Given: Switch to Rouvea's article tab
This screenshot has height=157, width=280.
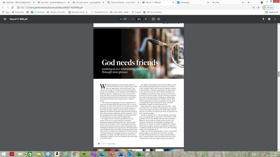Looking at the screenshot, I should [x=88, y=3].
